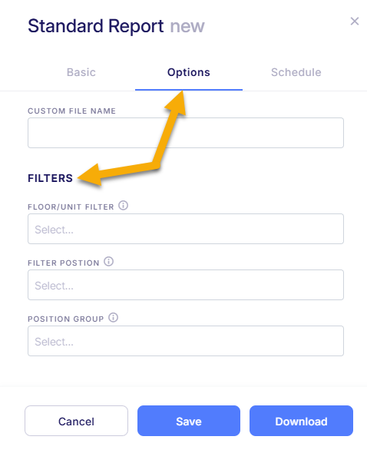Select the Options tab

tap(189, 72)
